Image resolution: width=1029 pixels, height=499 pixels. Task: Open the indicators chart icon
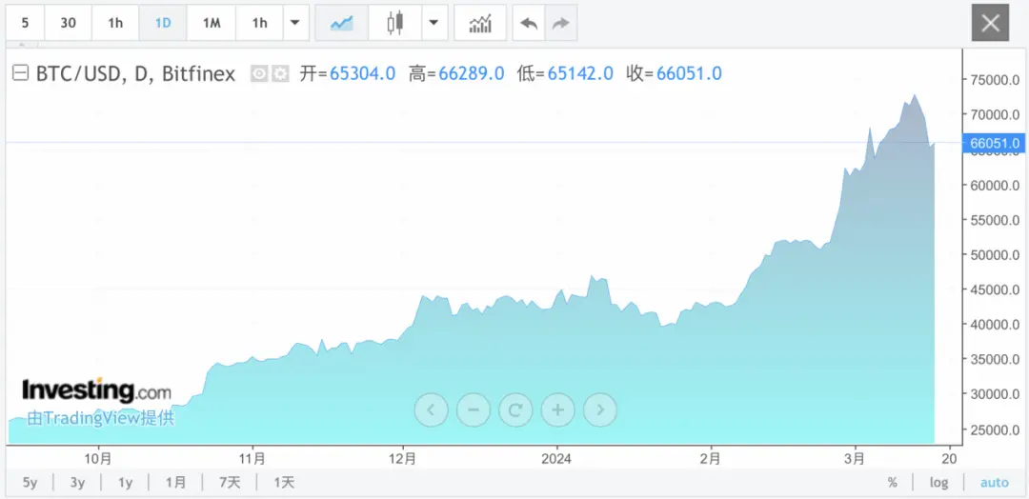[x=480, y=23]
